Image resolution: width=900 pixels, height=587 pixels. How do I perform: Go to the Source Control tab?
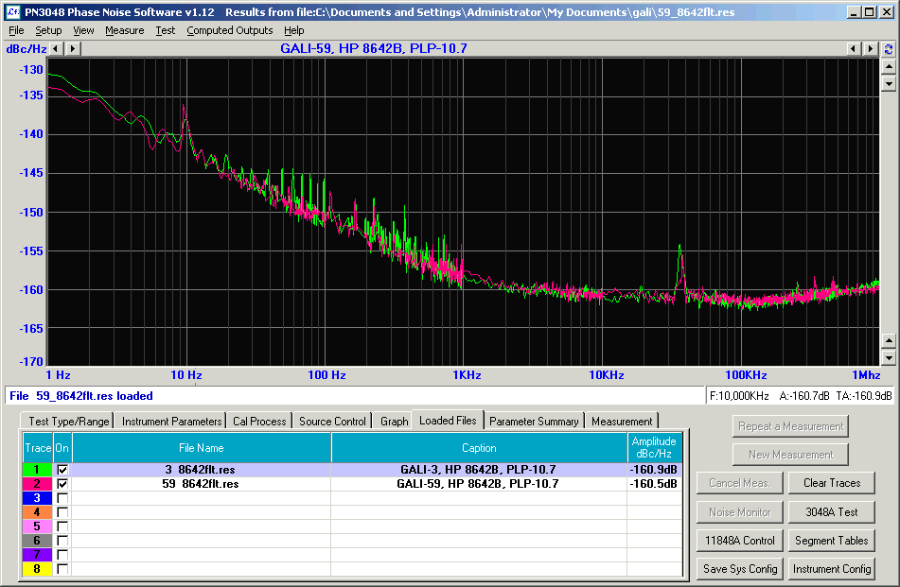[332, 422]
